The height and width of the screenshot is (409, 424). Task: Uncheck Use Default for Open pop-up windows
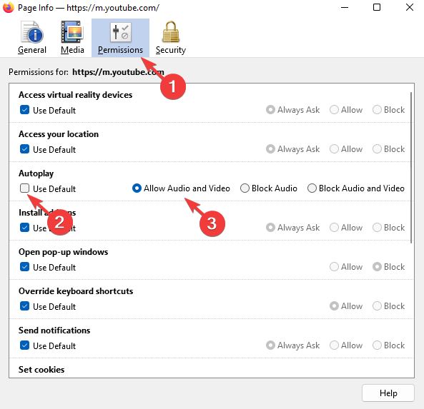point(24,267)
